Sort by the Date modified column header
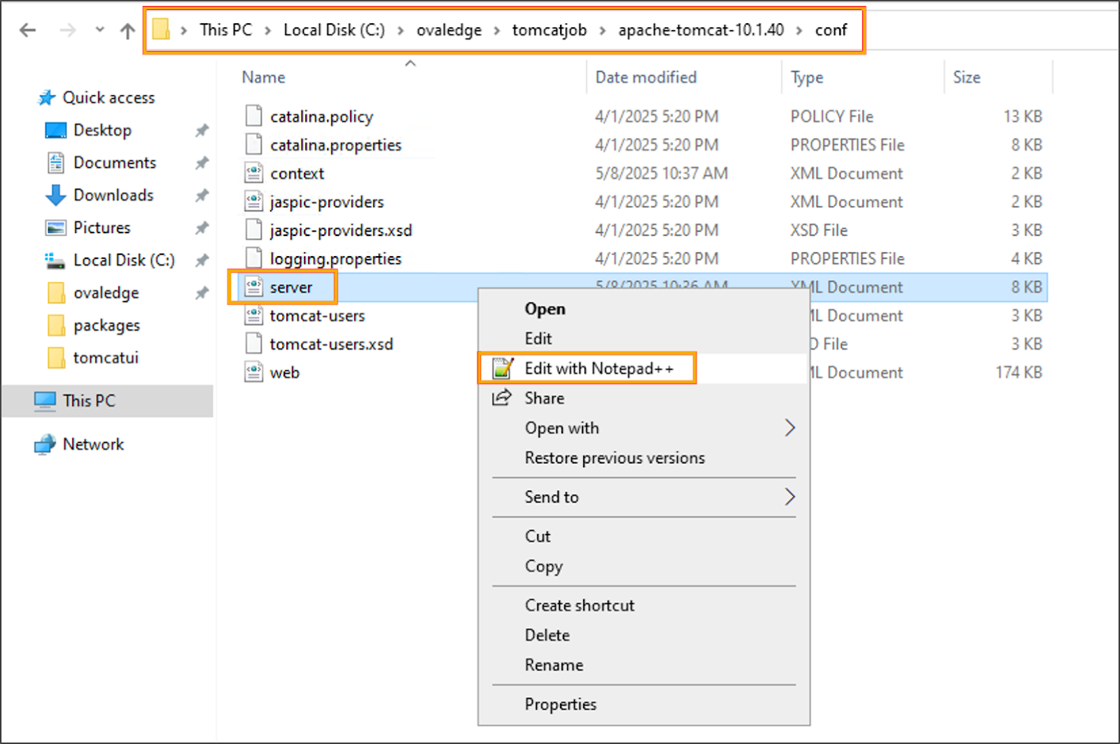 [645, 77]
